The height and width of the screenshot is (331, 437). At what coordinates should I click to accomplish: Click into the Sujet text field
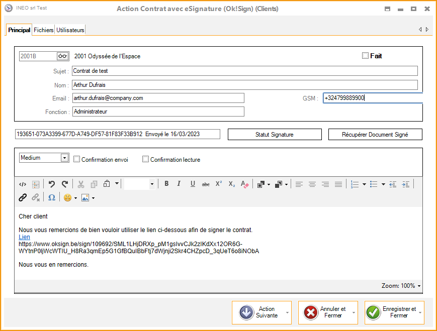244,71
